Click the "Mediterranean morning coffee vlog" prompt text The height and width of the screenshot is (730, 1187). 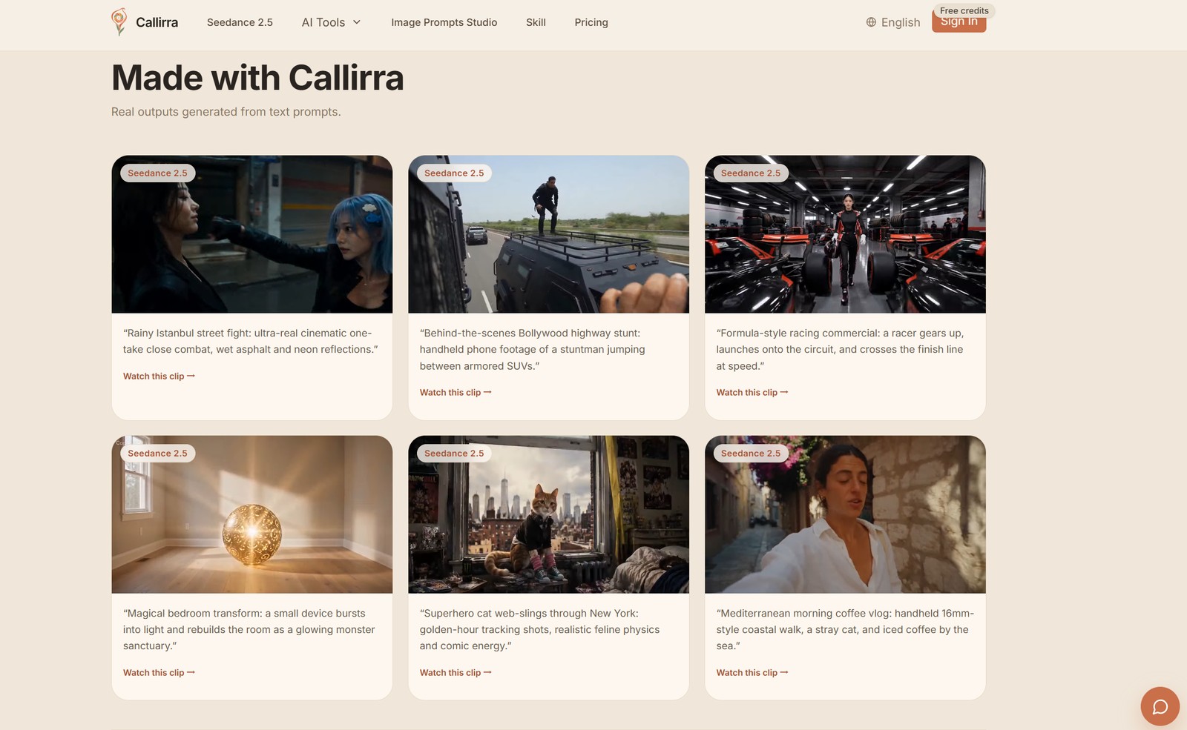(x=845, y=630)
